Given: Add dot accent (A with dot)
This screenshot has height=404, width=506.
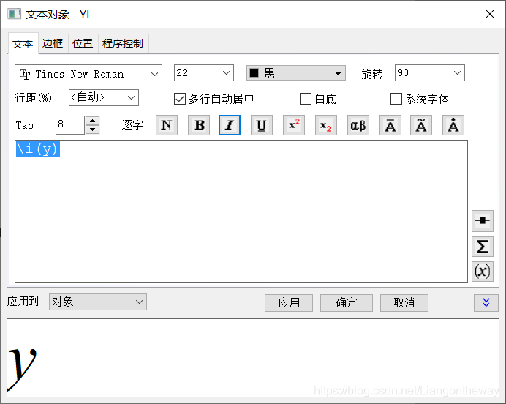Looking at the screenshot, I should pyautogui.click(x=453, y=125).
